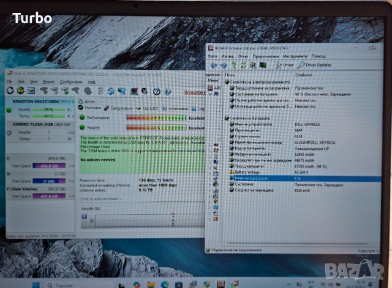Click the report document icon in Hard Disk Sentinel toolbar
Screen dimensions: 392x288
pyautogui.click(x=100, y=91)
